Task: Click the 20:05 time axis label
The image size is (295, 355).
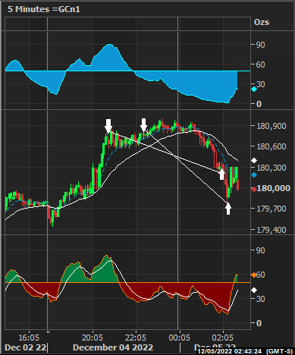Action: tap(93, 338)
